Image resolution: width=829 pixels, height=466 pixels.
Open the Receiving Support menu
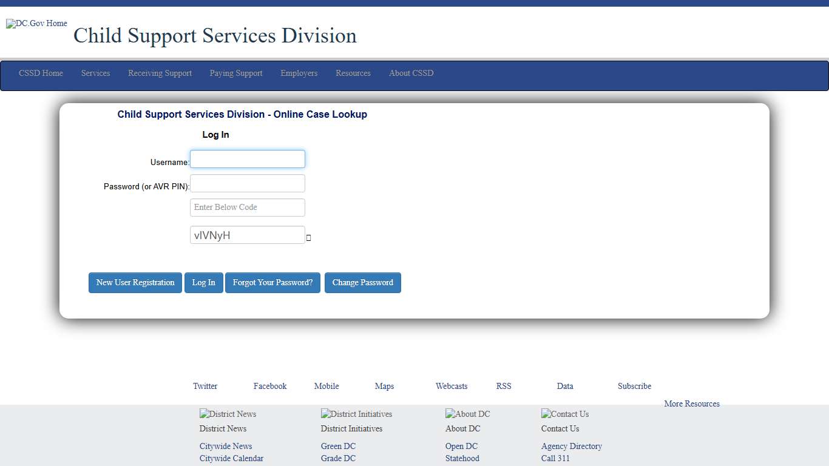click(x=160, y=73)
